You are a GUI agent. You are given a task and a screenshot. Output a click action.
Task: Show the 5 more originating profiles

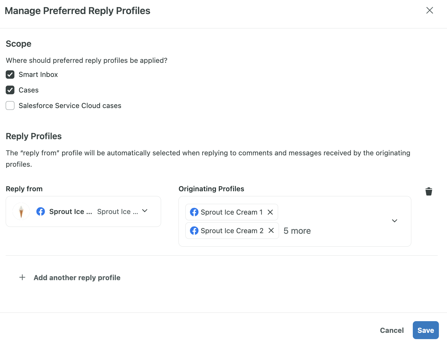[x=297, y=231]
